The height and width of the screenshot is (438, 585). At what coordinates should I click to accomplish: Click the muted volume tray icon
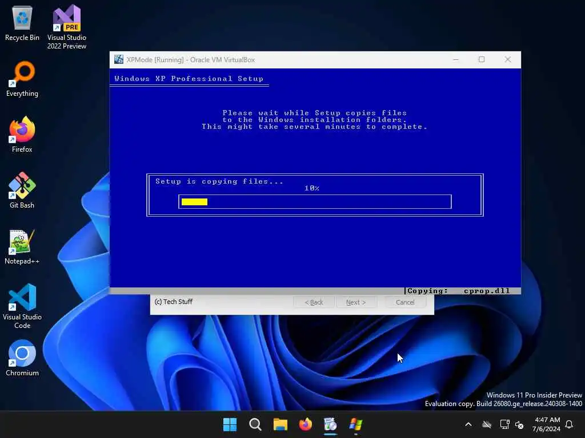tap(519, 424)
